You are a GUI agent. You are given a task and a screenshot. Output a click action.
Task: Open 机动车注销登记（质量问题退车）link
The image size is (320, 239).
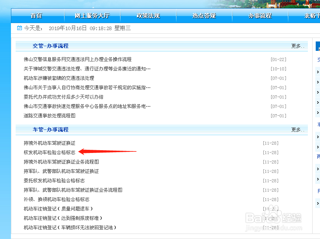[x=58, y=209]
